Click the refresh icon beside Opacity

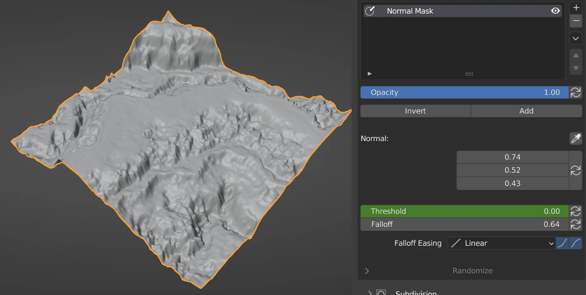pyautogui.click(x=576, y=92)
